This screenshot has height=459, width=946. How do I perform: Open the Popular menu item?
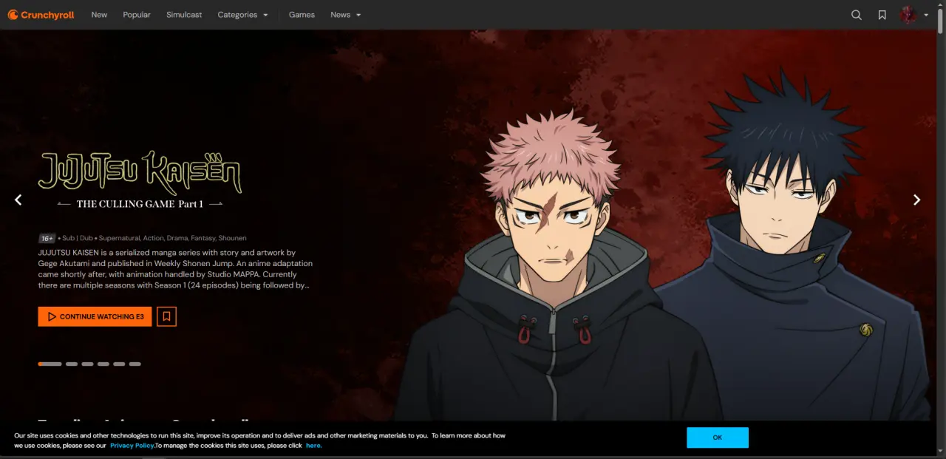coord(137,15)
